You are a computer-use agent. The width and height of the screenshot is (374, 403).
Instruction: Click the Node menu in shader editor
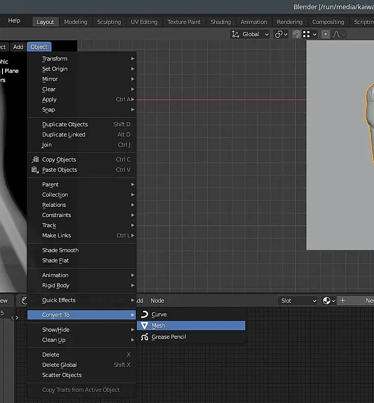coord(157,301)
